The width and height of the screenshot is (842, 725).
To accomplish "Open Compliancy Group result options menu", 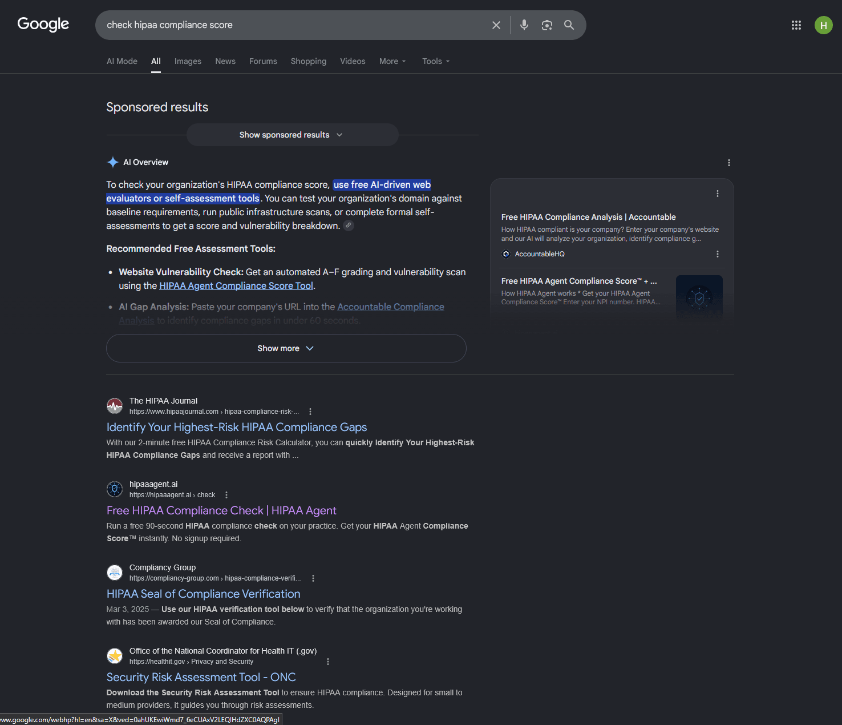I will (x=313, y=578).
